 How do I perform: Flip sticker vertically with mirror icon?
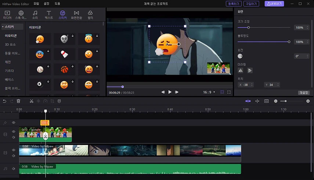point(249,71)
